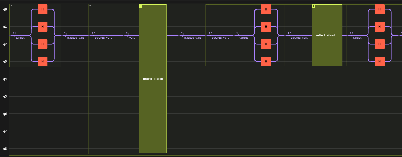Click the q2 H gate in the middle Hadamard group

(266, 44)
